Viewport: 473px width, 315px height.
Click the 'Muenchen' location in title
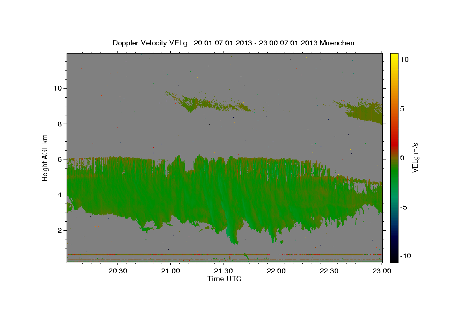point(337,43)
